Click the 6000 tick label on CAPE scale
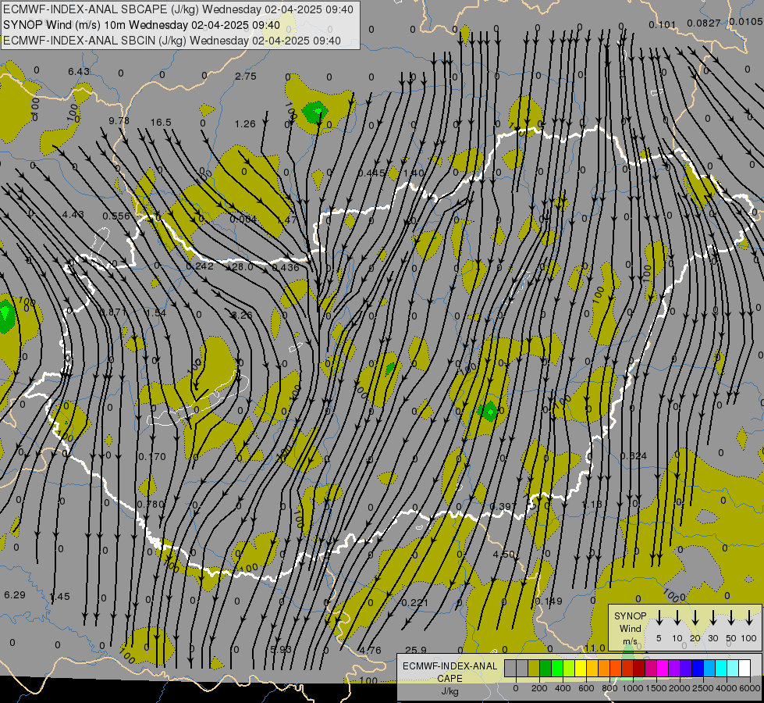 [x=749, y=688]
